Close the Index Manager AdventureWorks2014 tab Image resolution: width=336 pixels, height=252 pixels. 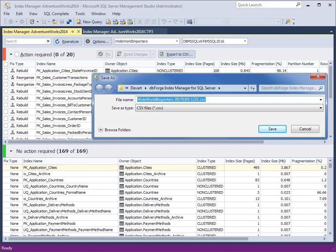click(79, 31)
